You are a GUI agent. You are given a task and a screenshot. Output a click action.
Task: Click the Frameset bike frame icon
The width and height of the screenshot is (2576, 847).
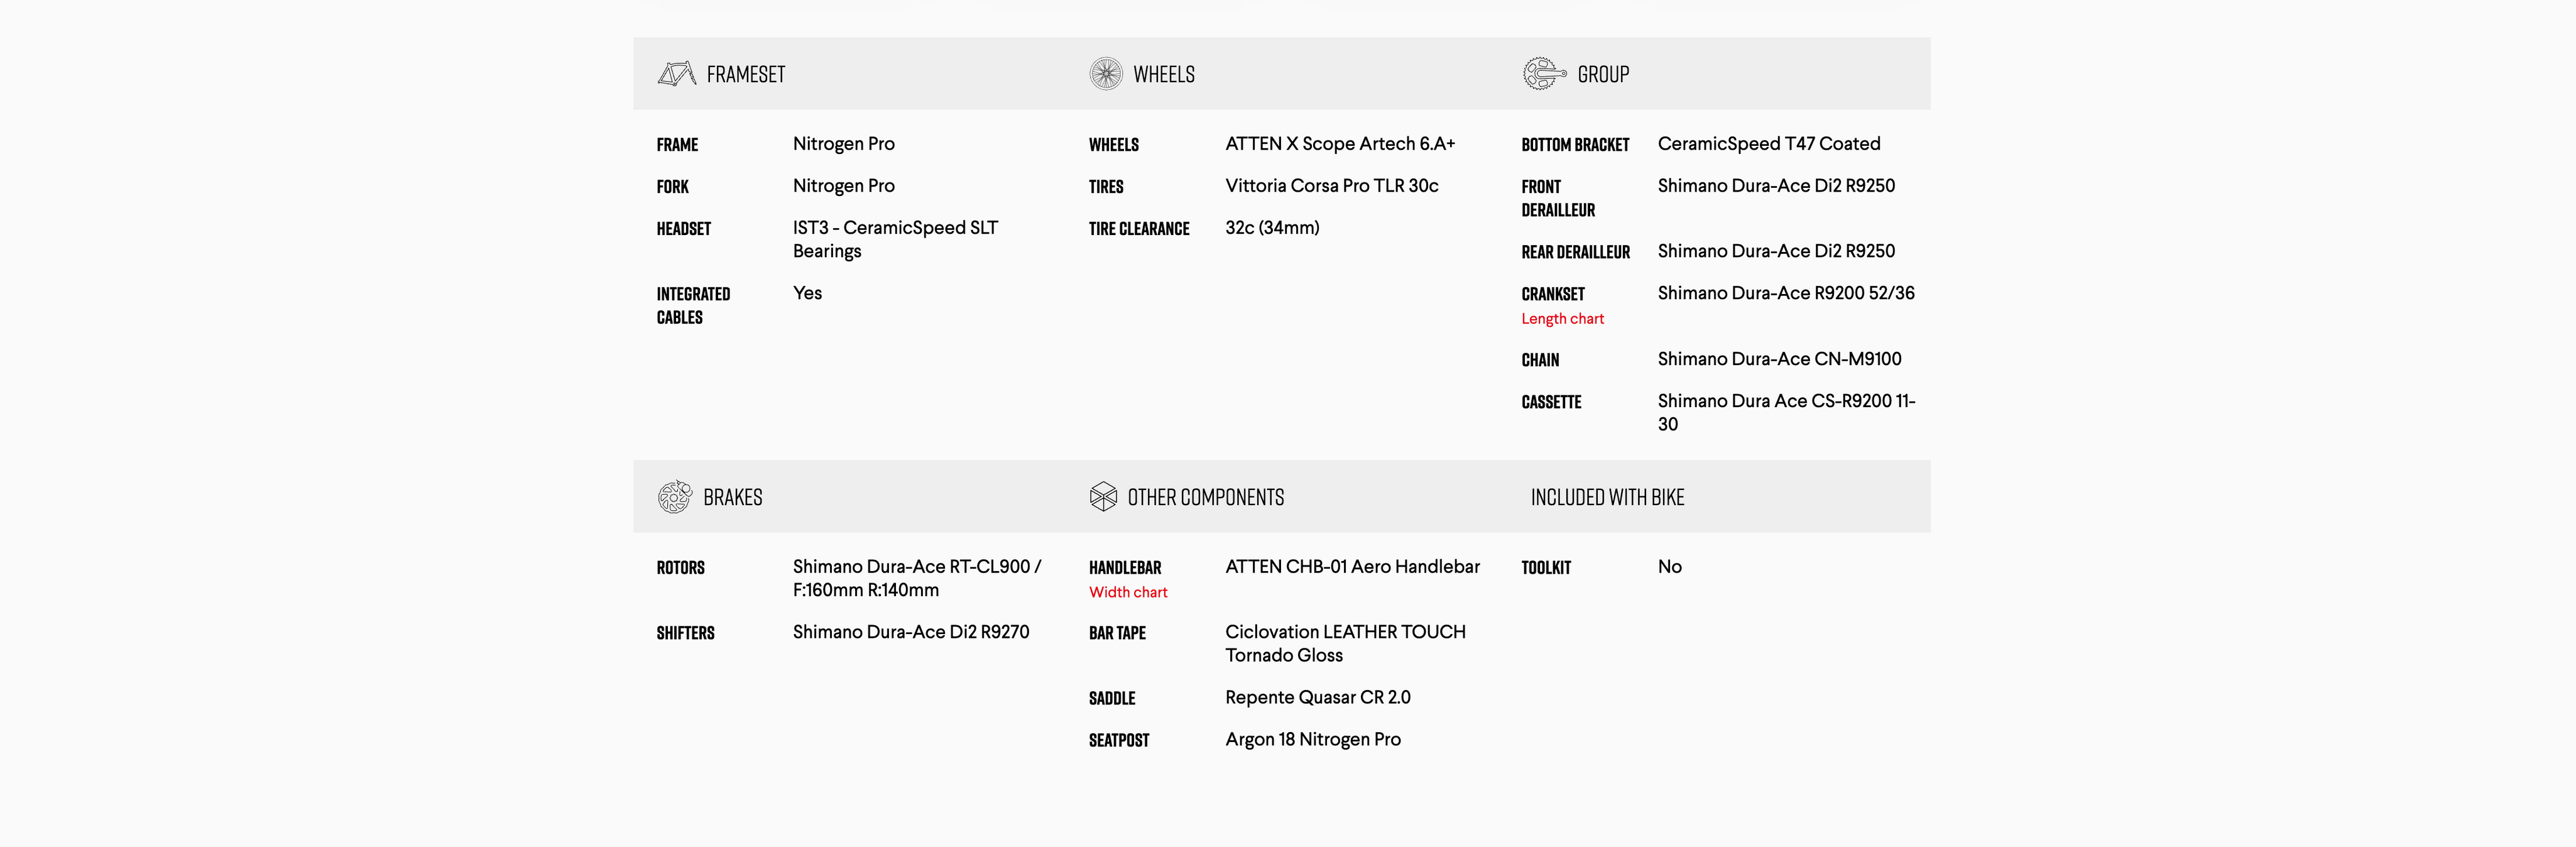tap(676, 74)
